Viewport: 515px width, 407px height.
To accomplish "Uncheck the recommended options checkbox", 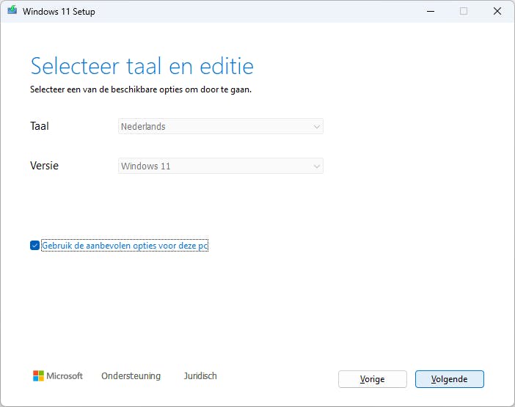I will coord(34,246).
